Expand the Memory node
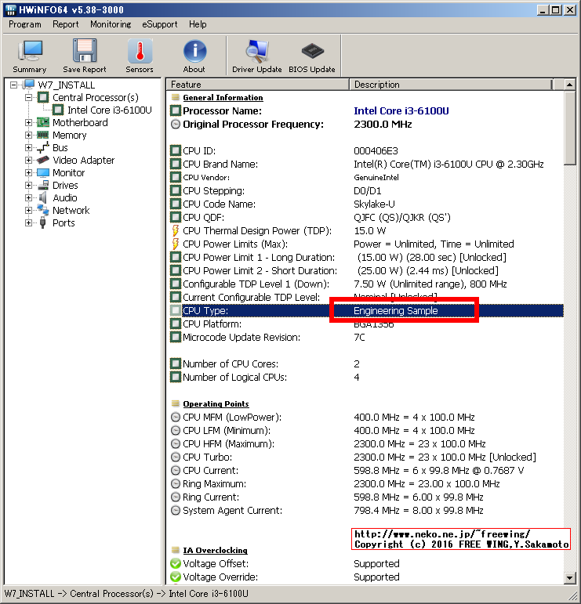This screenshot has height=604, width=581. coord(28,136)
